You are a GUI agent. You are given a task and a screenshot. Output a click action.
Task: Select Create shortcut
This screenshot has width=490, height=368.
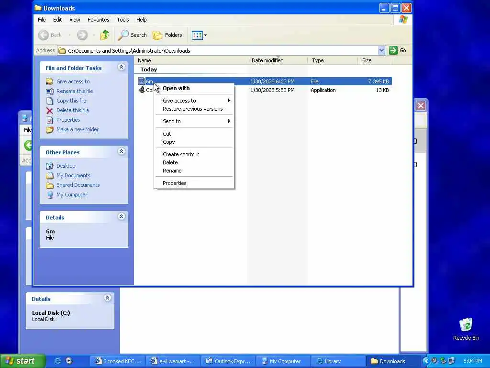click(194, 154)
